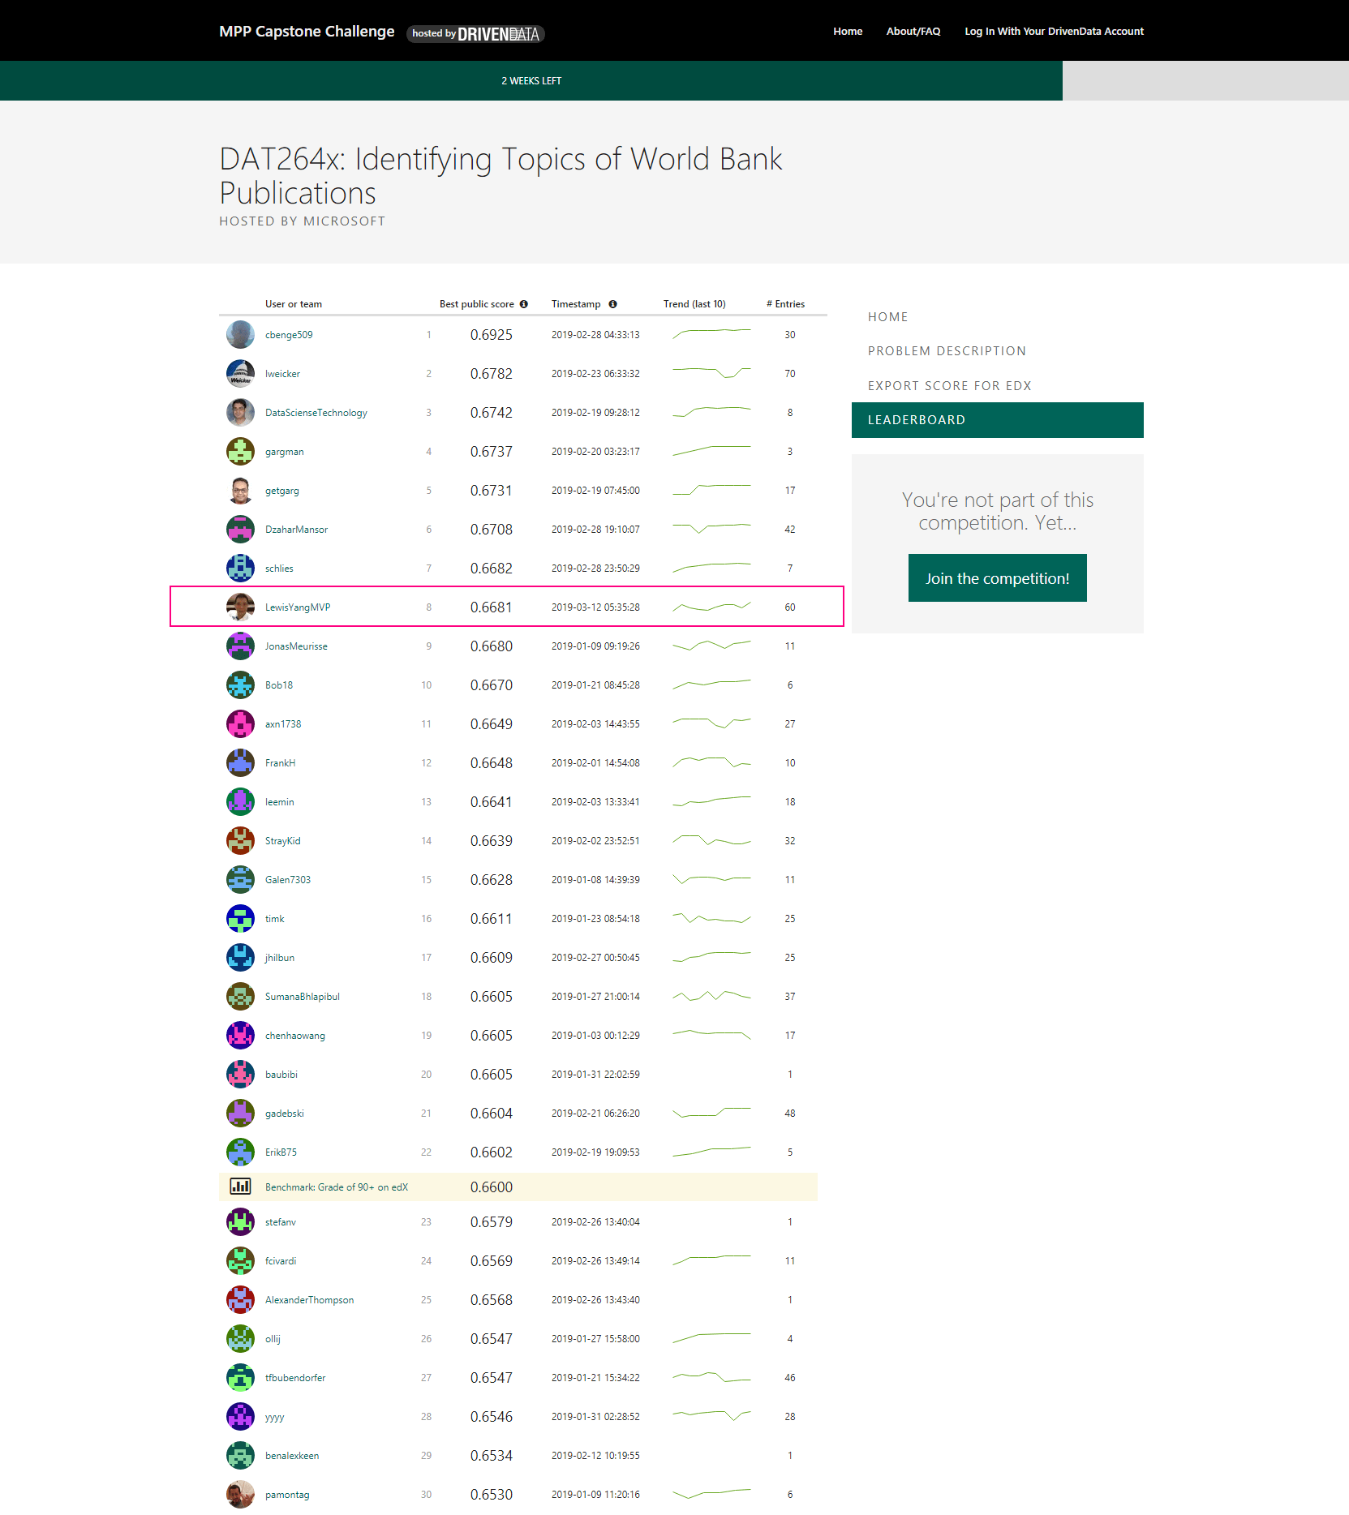
Task: Click LewisYangMVP's avatar photo
Action: (x=240, y=607)
